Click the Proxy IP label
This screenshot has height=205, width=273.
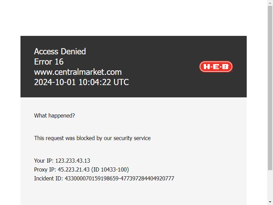[x=45, y=169]
